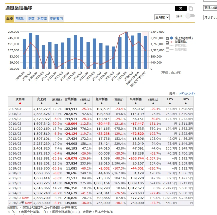Viewport: 217px width, 215px height.
Task: Click EPS value 2,249.0円
Action: coord(170,188)
